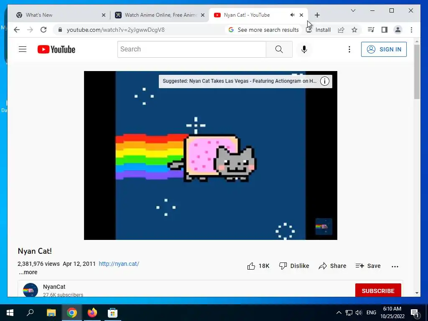This screenshot has height=321, width=428.
Task: Switch to Watch Anime Online tab
Action: click(x=160, y=15)
